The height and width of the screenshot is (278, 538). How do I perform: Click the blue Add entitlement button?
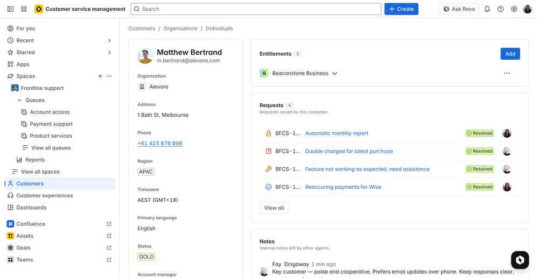(509, 54)
